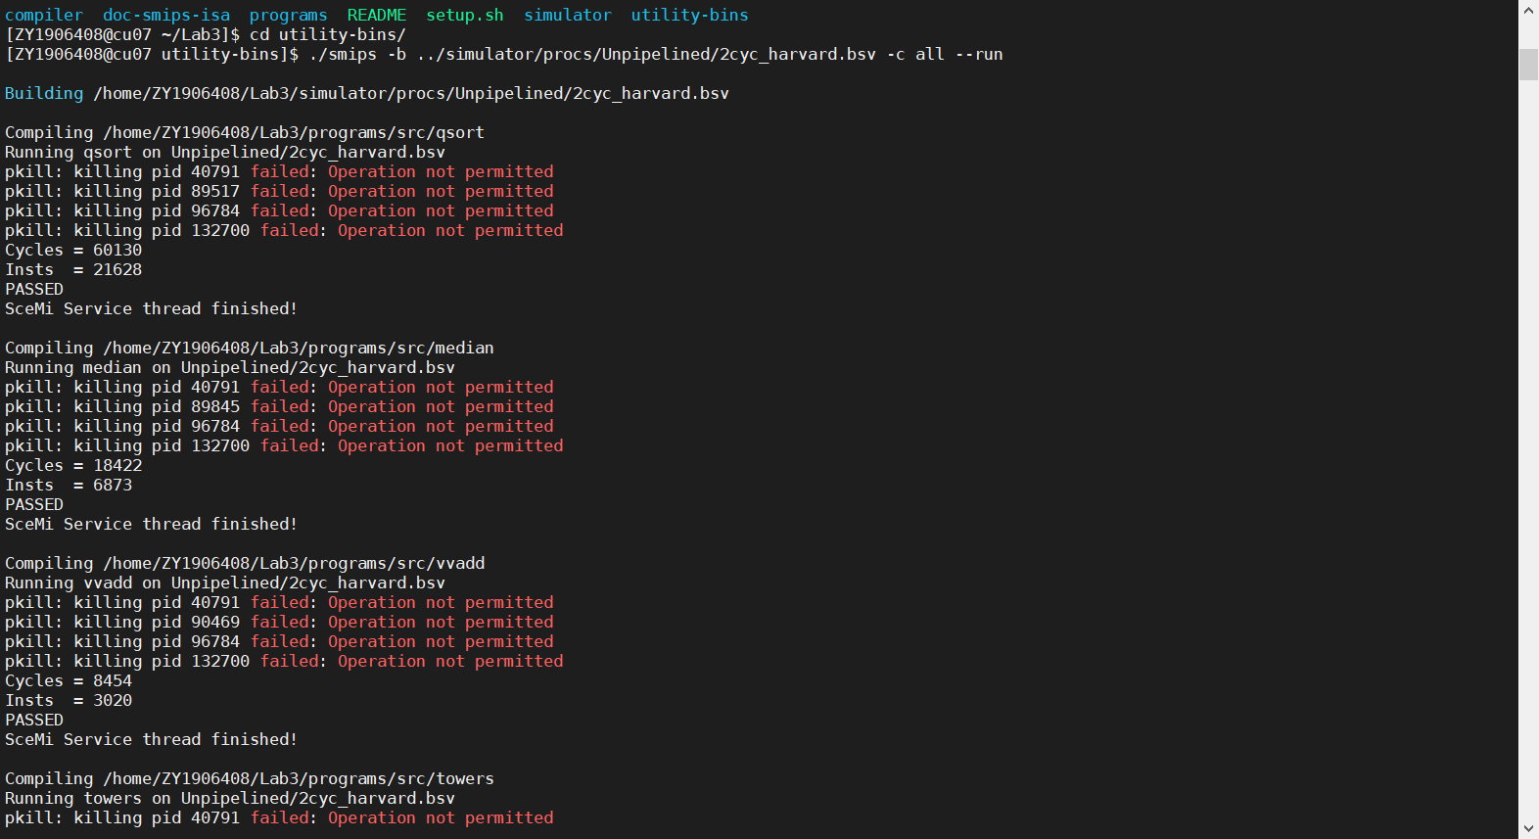This screenshot has width=1539, height=839.
Task: Click the 'Running qsort on' line
Action: click(x=225, y=152)
